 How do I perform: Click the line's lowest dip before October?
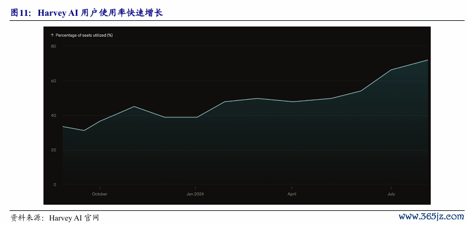(84, 130)
